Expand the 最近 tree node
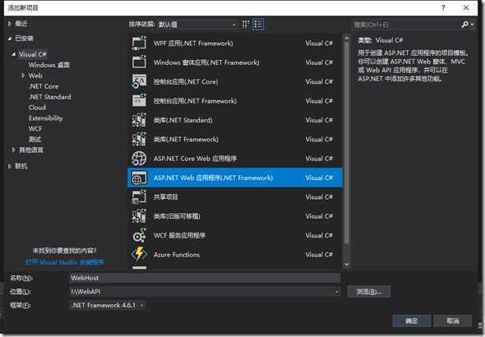This screenshot has height=337, width=485. [10, 24]
